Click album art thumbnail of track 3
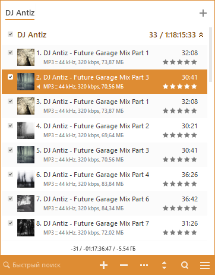Screen dimensions: 215x275 (26, 106)
